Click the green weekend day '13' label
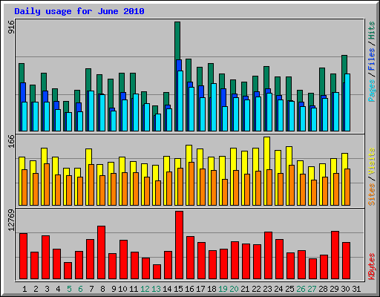Image resolution: width=380 pixels, height=297 pixels. pos(156,289)
